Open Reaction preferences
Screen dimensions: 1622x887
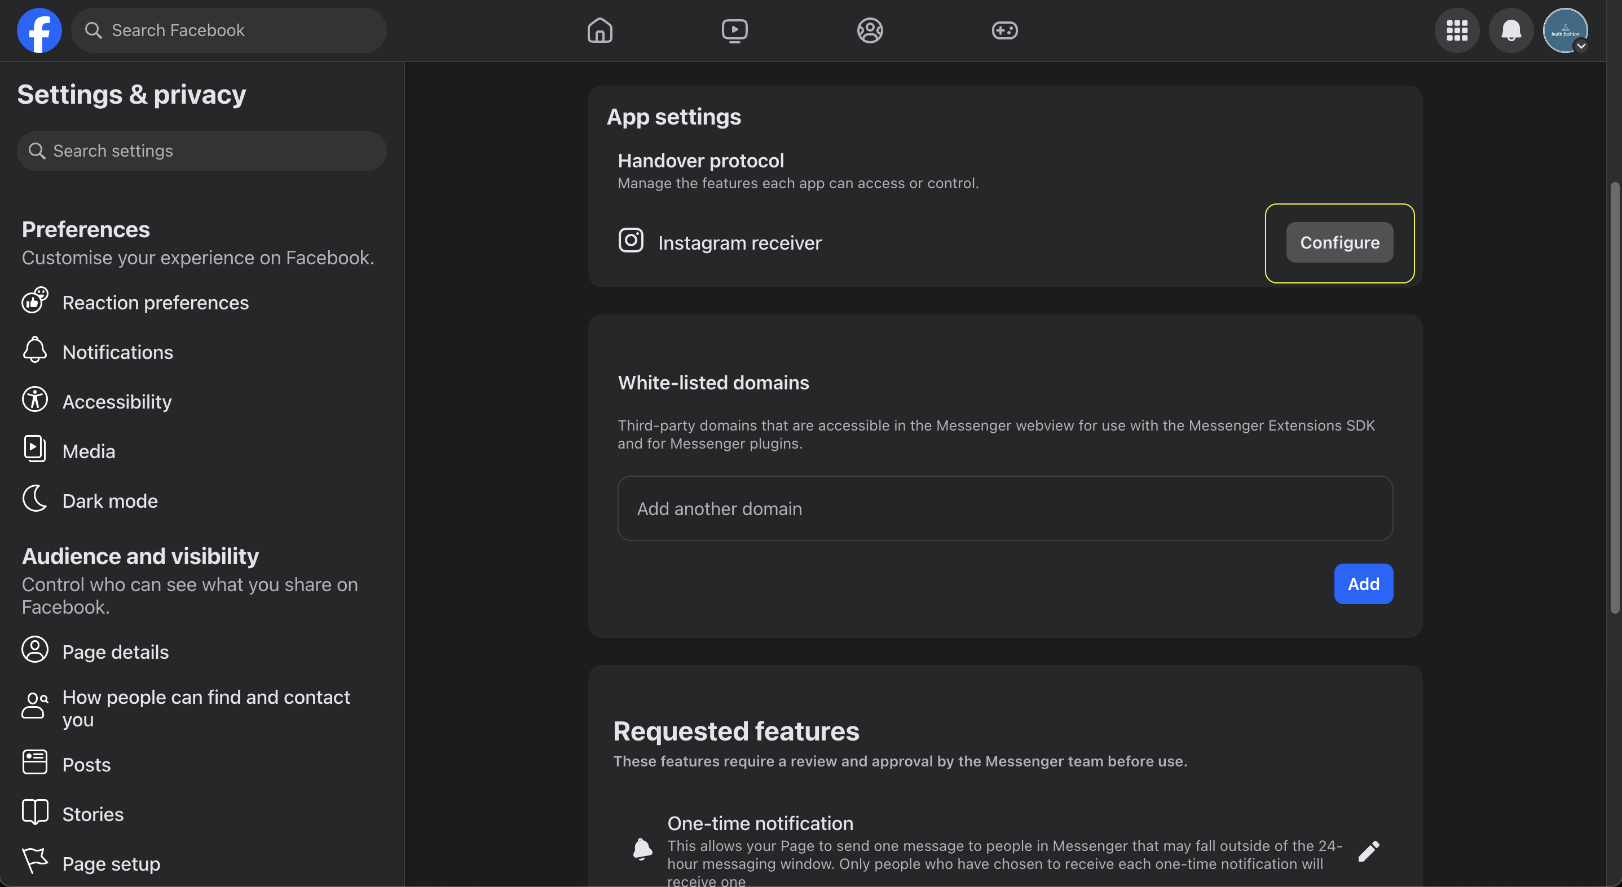(201, 303)
